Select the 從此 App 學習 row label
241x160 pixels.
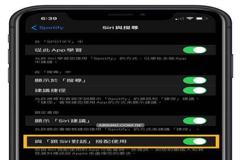(58, 50)
